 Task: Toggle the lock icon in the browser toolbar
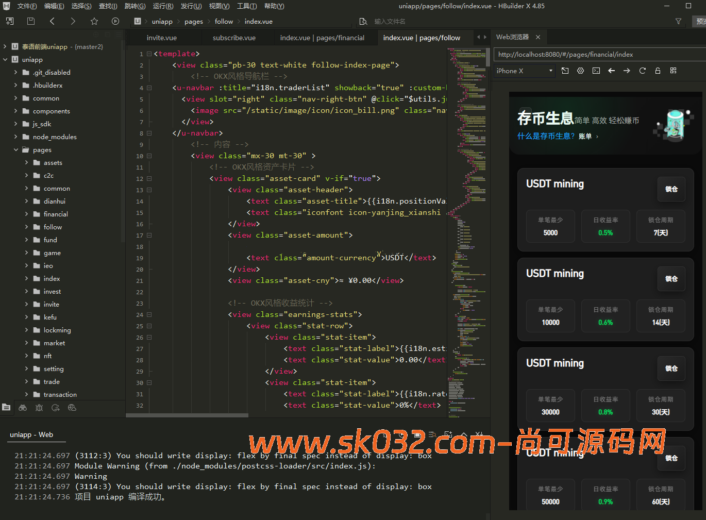click(x=658, y=71)
